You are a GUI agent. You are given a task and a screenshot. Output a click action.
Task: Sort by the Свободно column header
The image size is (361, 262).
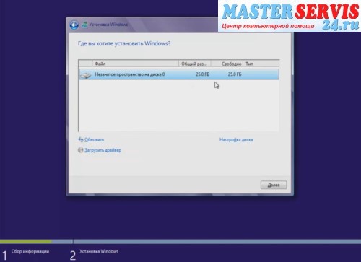pos(227,64)
